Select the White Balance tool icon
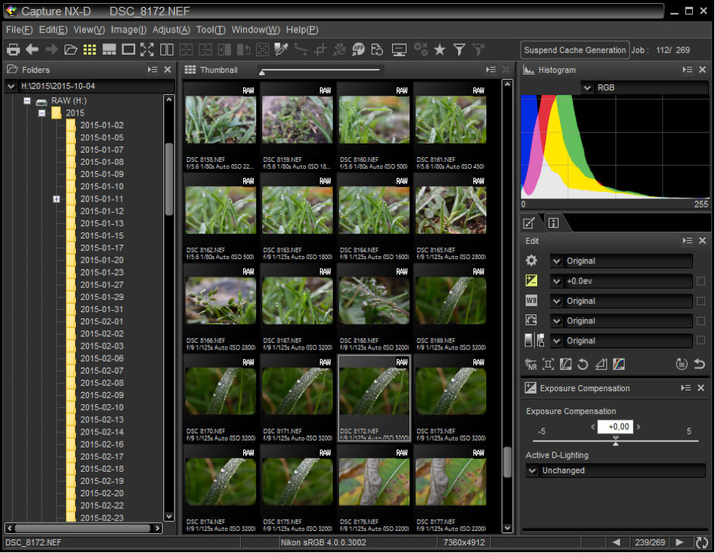The width and height of the screenshot is (715, 553). [532, 301]
